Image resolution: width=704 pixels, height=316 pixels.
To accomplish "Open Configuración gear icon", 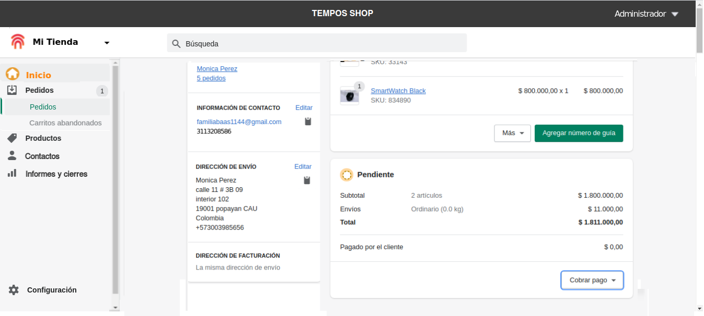I will tap(14, 290).
